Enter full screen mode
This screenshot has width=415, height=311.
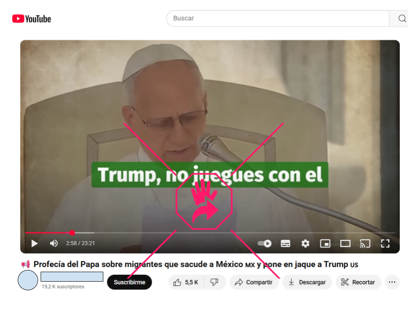pyautogui.click(x=385, y=244)
